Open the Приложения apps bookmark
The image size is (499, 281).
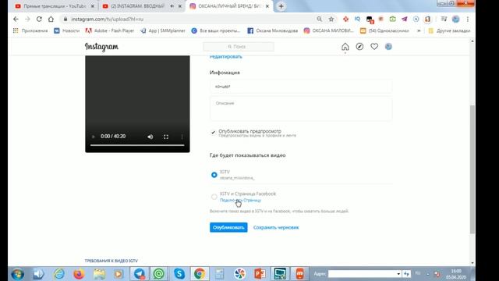point(30,30)
